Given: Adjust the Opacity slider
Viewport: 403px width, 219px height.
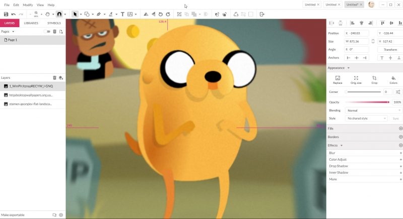Looking at the screenshot, I should [x=368, y=102].
